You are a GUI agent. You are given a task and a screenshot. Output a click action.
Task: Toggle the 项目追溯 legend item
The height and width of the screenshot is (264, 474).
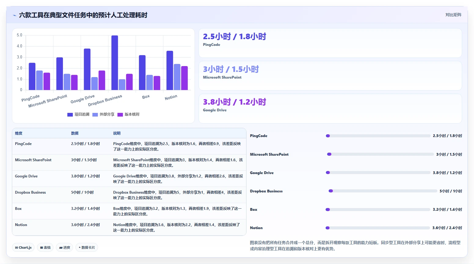(x=78, y=114)
